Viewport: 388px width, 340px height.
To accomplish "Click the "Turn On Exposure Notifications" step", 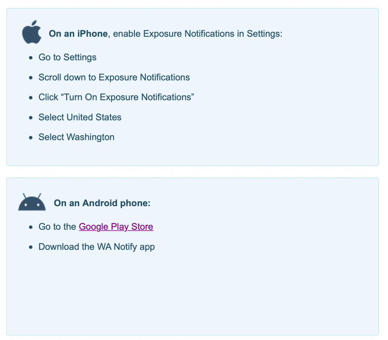I will [116, 97].
